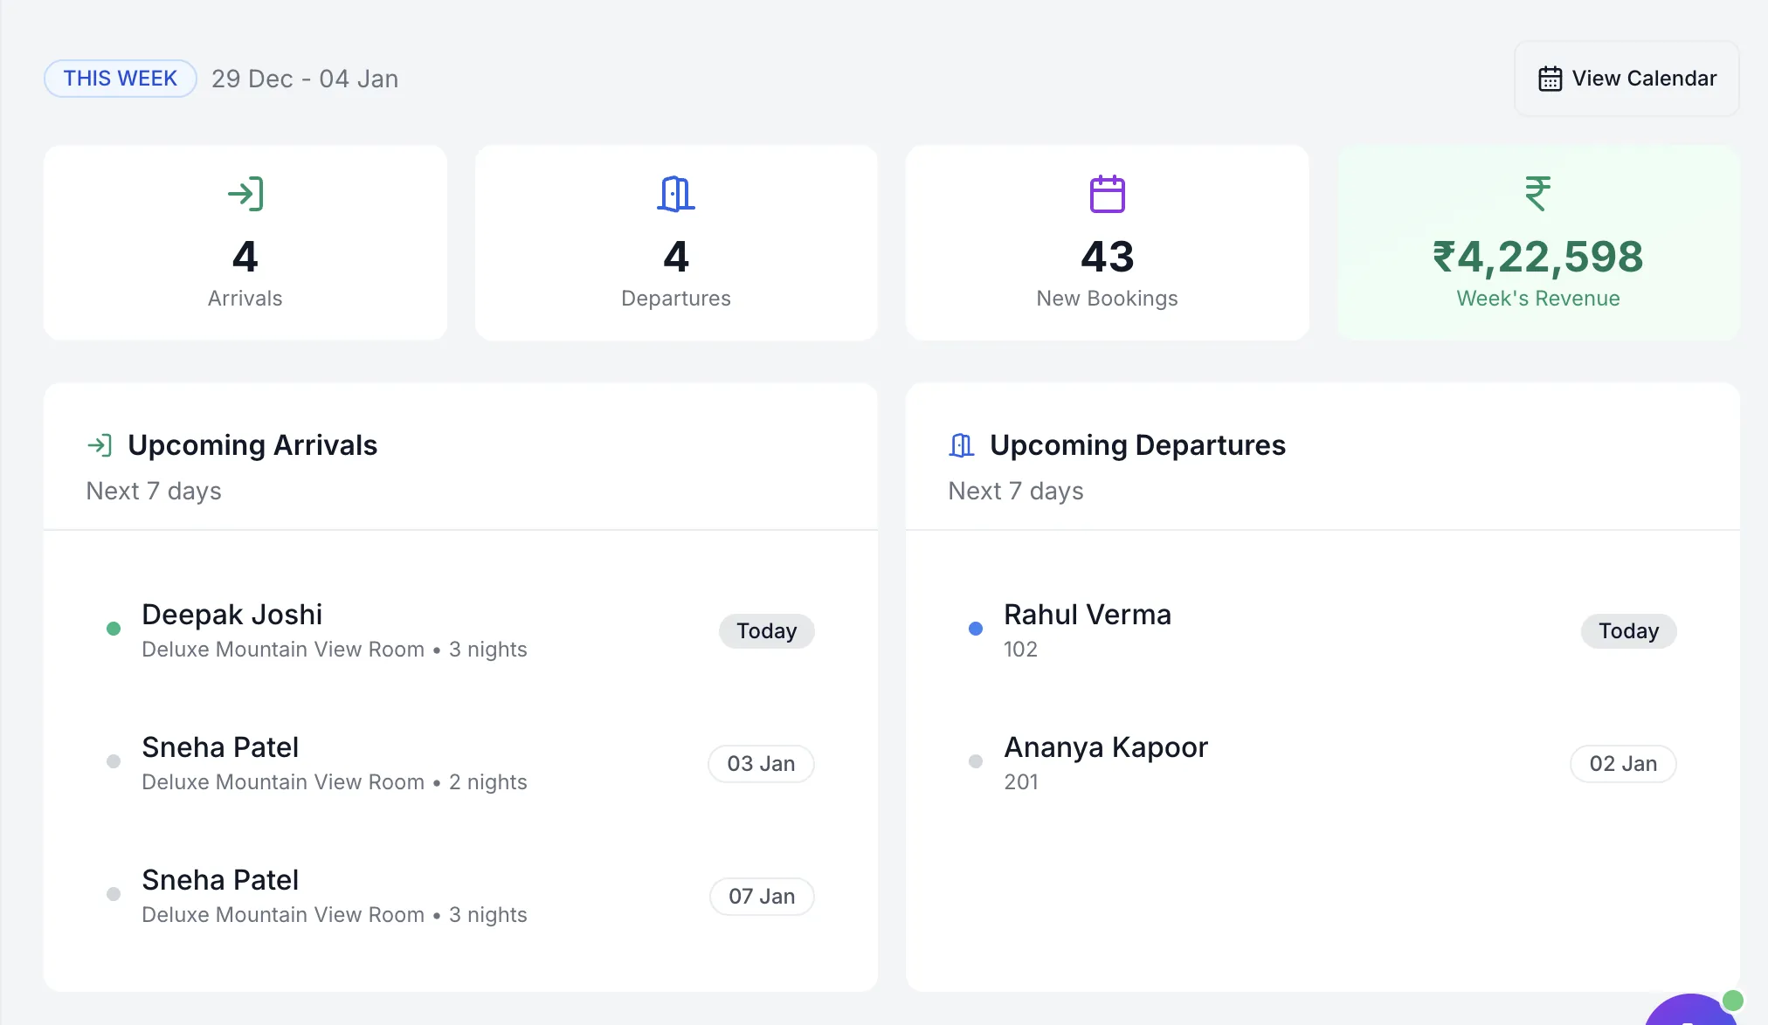
Task: Select the THIS WEEK badge
Action: [121, 79]
